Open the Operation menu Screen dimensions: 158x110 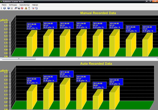click(24, 5)
